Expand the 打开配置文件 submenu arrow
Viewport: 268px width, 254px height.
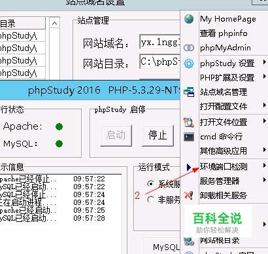coord(265,105)
